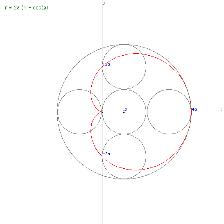Click the -2a axis label
The height and width of the screenshot is (224, 224).
(106, 154)
